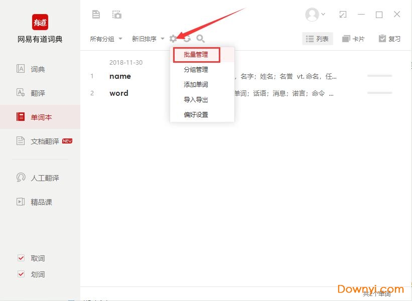
Task: Open the gear settings icon
Action: coord(173,39)
